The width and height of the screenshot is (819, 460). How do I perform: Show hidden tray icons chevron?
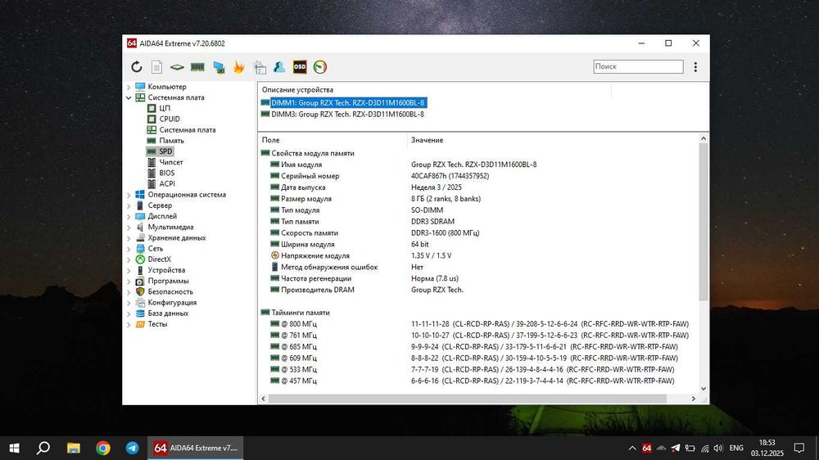(x=632, y=448)
